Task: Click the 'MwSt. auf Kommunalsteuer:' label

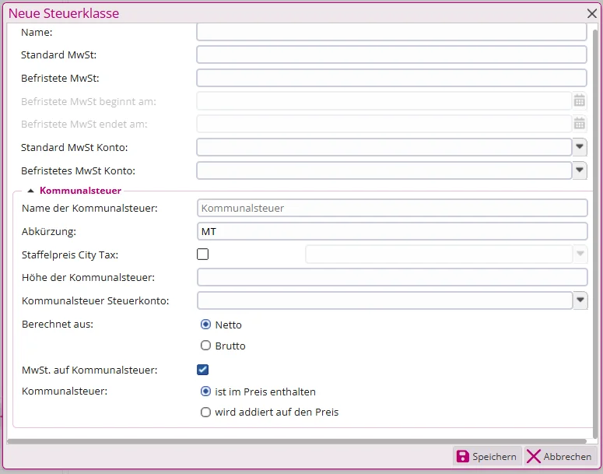Action: (x=89, y=370)
